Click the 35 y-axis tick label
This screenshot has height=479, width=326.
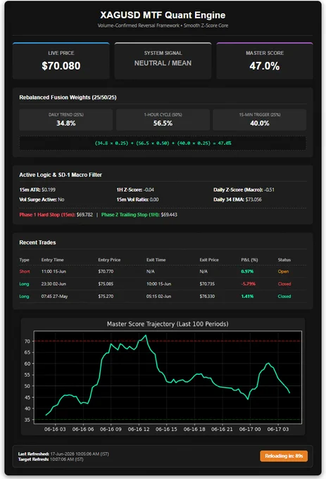(x=27, y=420)
